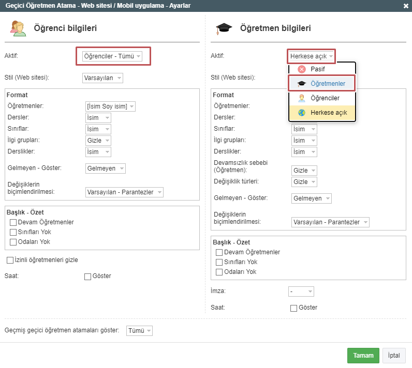Close the settings dialog with X
Screen dimensions: 412x368
pyautogui.click(x=406, y=6)
